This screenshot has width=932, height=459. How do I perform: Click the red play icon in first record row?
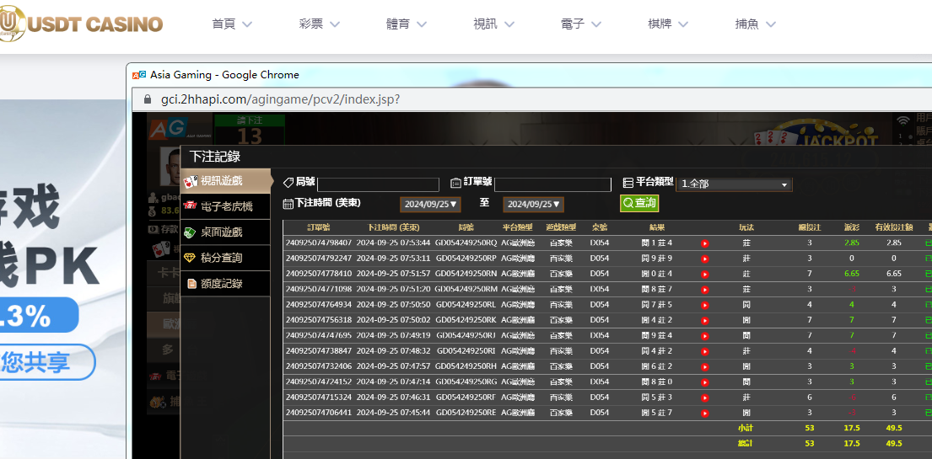click(x=705, y=243)
